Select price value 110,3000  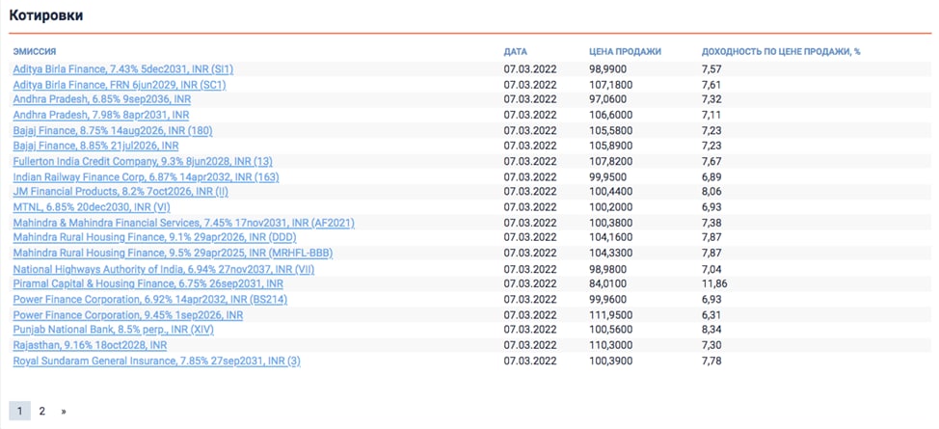[x=611, y=346]
